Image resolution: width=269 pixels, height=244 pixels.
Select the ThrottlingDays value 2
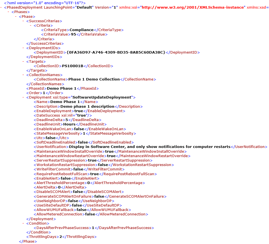coord(61,237)
